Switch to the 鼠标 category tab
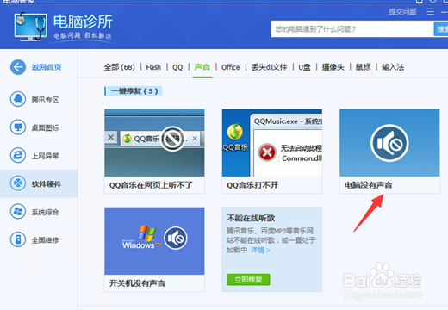The height and width of the screenshot is (310, 448). pos(363,67)
